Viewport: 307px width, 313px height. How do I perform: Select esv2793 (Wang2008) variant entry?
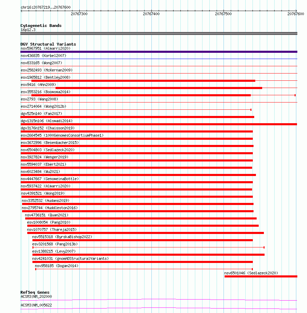pyautogui.click(x=39, y=99)
